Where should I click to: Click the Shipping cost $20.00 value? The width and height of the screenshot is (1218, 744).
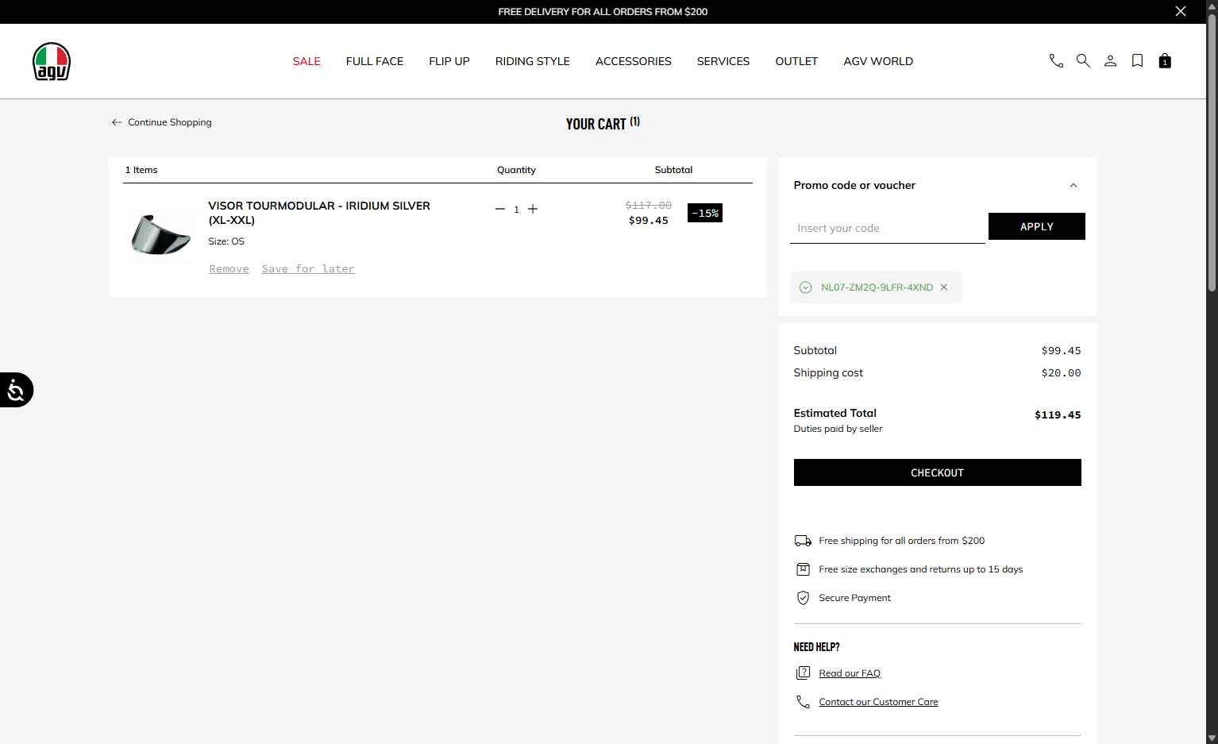pyautogui.click(x=1061, y=372)
